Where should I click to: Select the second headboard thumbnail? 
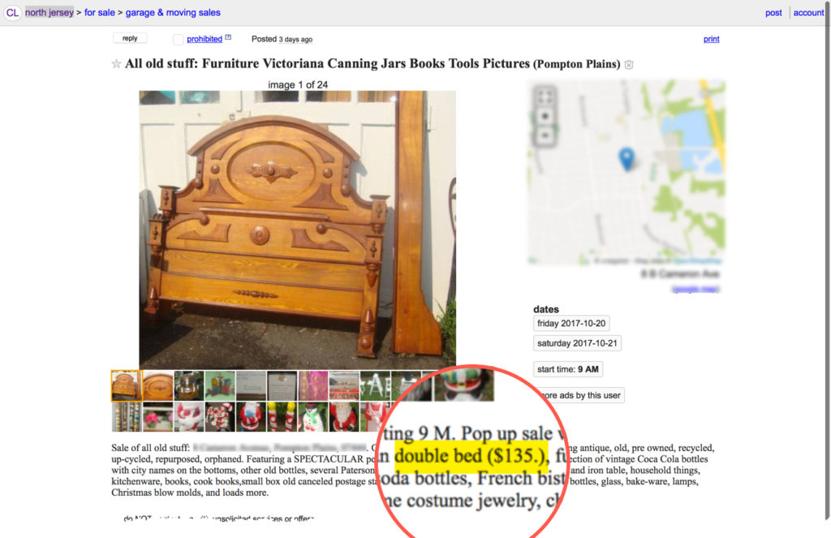158,386
